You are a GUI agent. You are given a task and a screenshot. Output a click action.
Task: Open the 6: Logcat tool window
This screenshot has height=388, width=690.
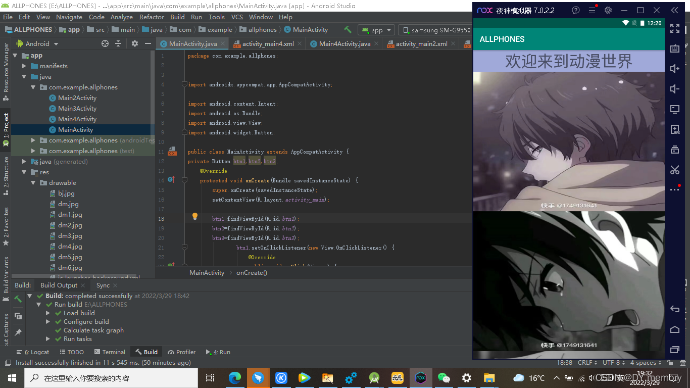coord(33,352)
